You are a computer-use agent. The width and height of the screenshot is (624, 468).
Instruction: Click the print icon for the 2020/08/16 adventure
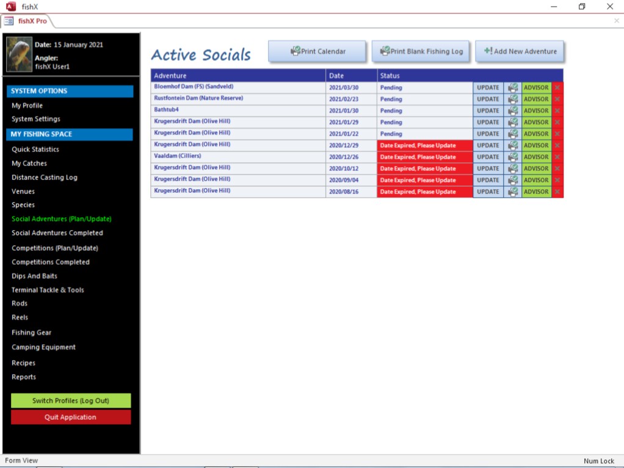coord(513,192)
